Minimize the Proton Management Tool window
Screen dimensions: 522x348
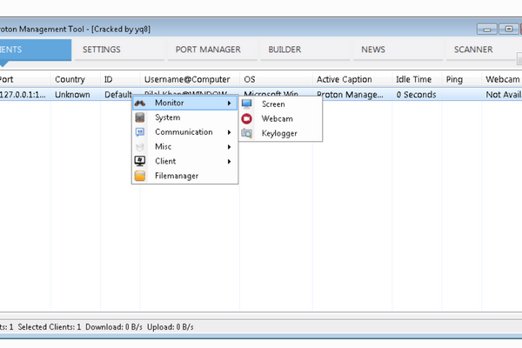(486, 30)
